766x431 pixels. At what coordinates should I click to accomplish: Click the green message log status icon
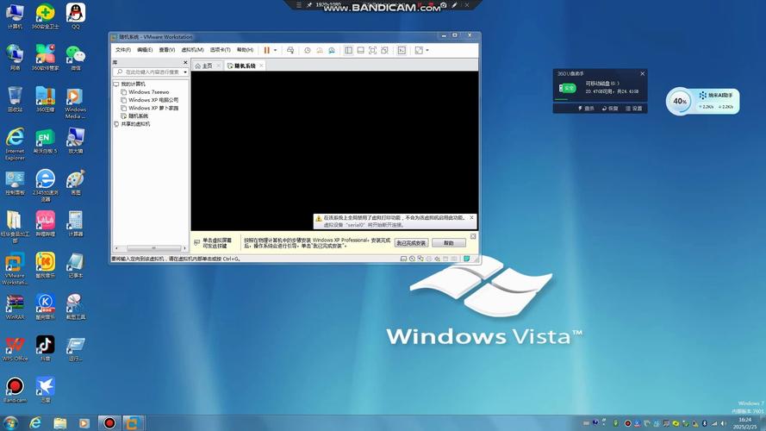(x=466, y=259)
